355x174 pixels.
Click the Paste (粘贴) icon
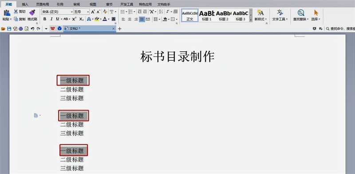[x=7, y=13]
